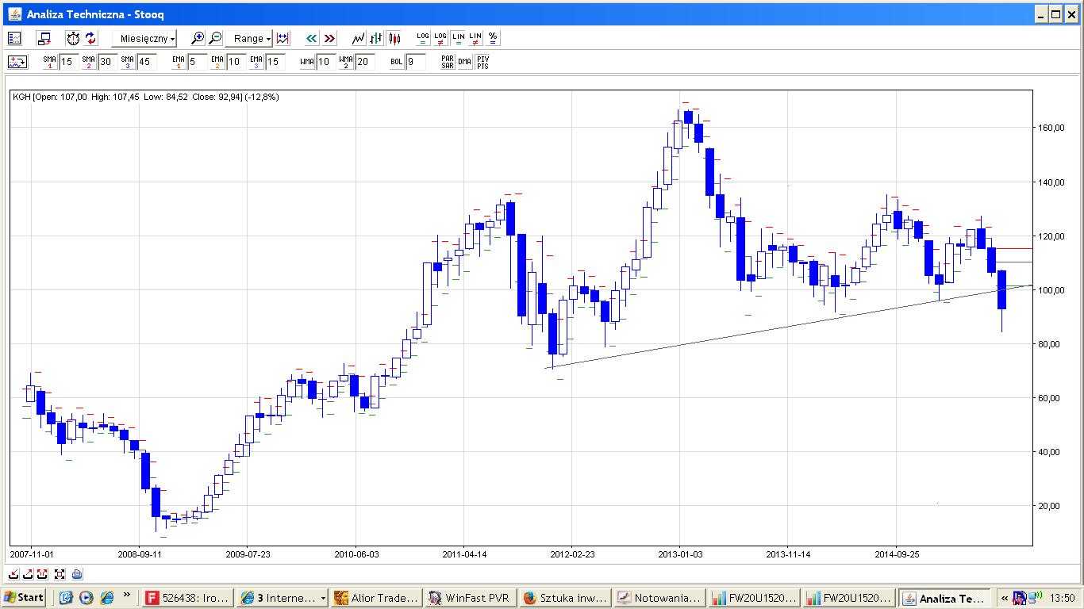1084x609 pixels.
Task: Toggle the EMA 2 moving average
Action: (217, 62)
